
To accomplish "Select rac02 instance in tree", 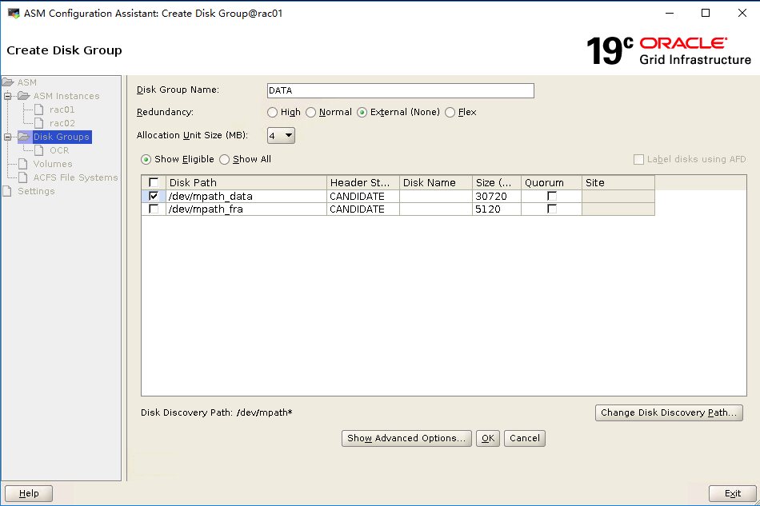I will pyautogui.click(x=62, y=123).
